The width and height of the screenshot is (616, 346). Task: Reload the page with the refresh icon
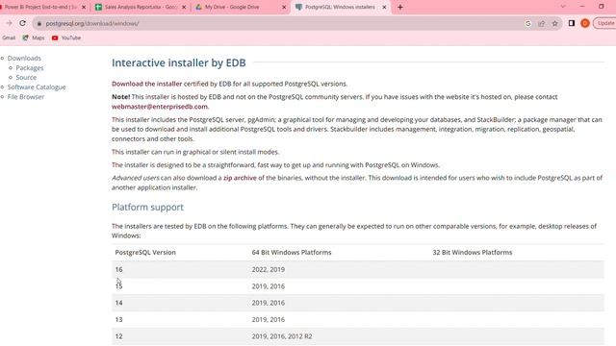(22, 23)
